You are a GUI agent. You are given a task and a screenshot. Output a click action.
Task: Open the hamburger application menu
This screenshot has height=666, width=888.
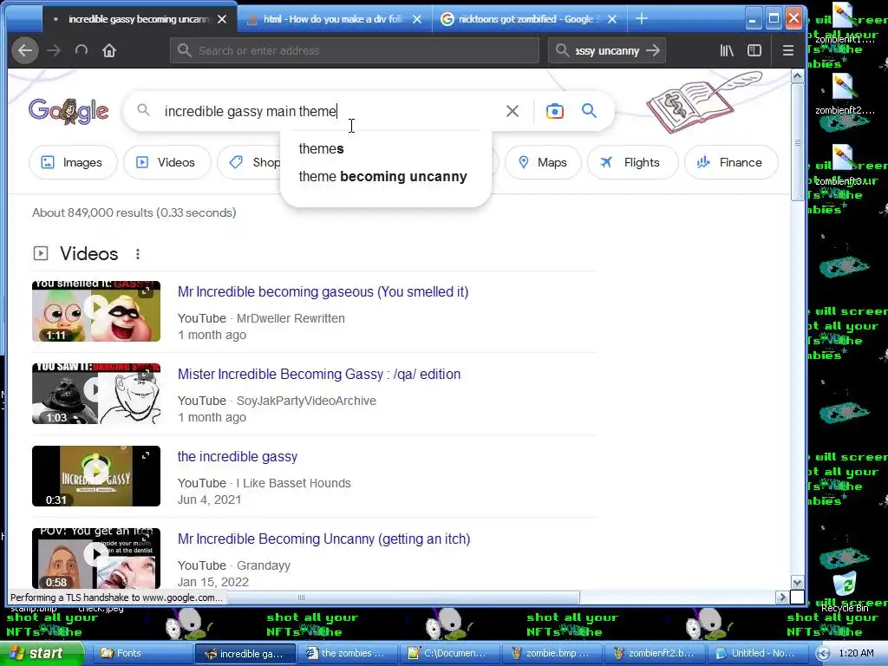pyautogui.click(x=787, y=50)
